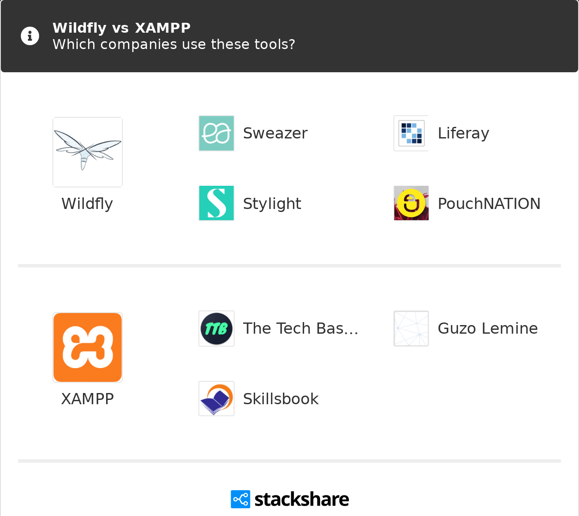Click the orange XAMPP logo
The width and height of the screenshot is (579, 516).
coord(88,347)
